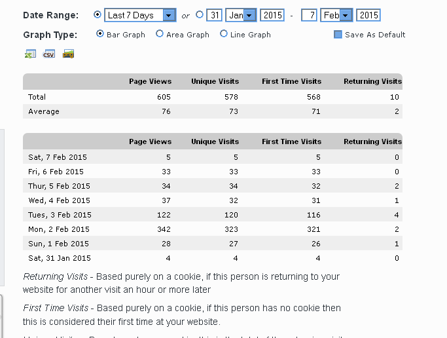Screen dimensions: 447x338
Task: Choose the Bar Graph option
Action: pyautogui.click(x=99, y=34)
